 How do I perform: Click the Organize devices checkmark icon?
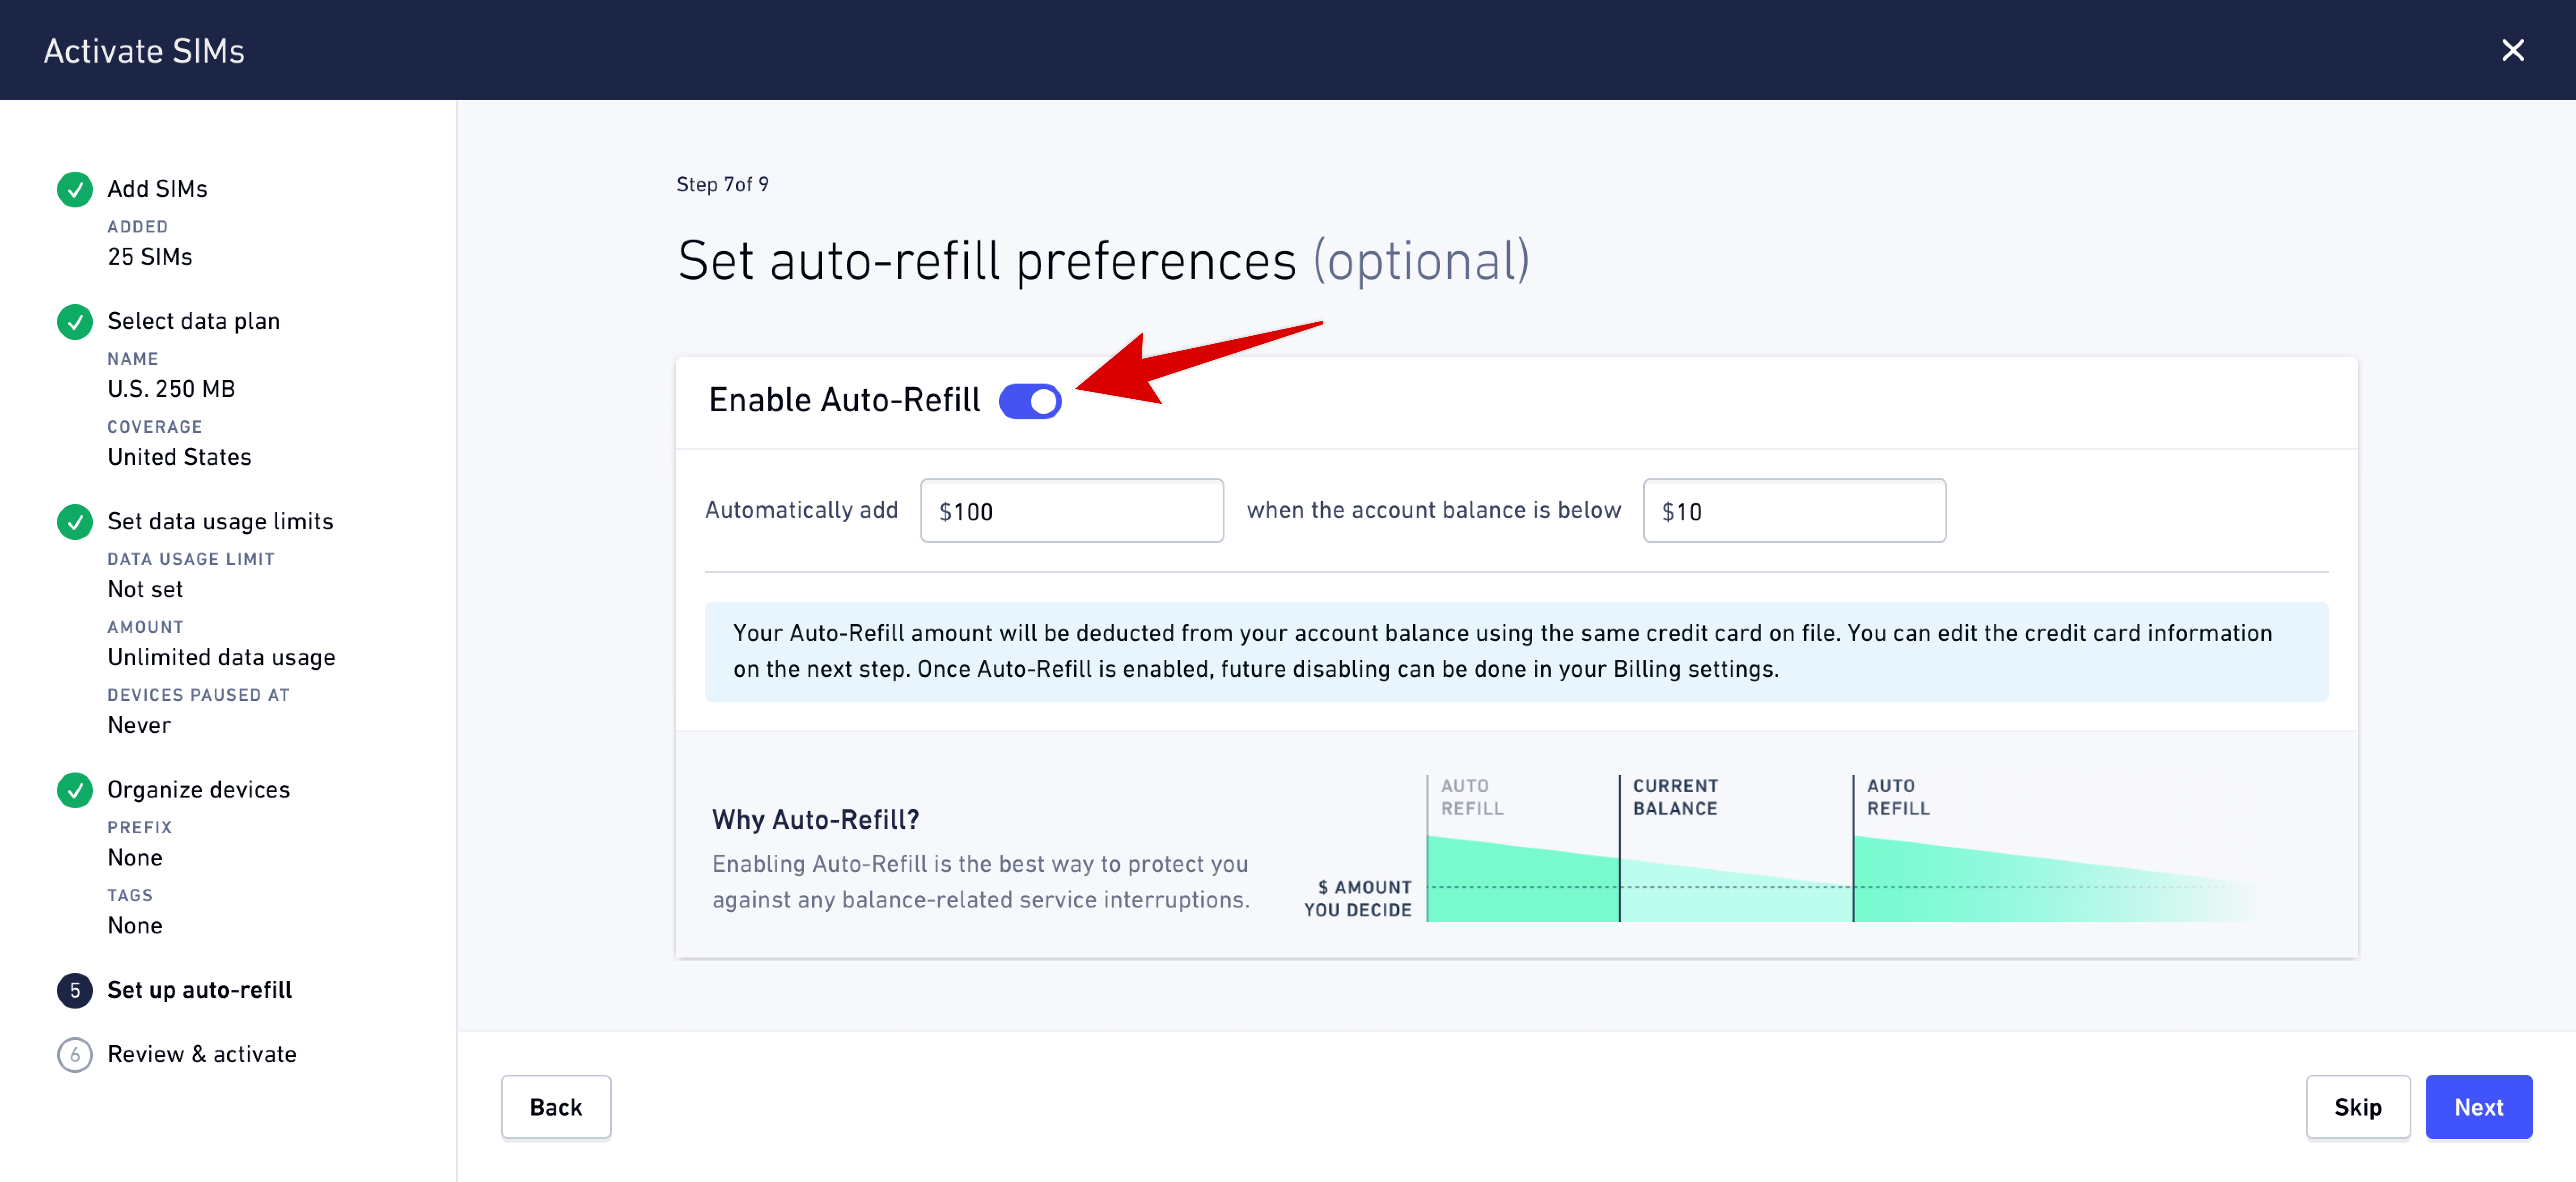point(75,789)
